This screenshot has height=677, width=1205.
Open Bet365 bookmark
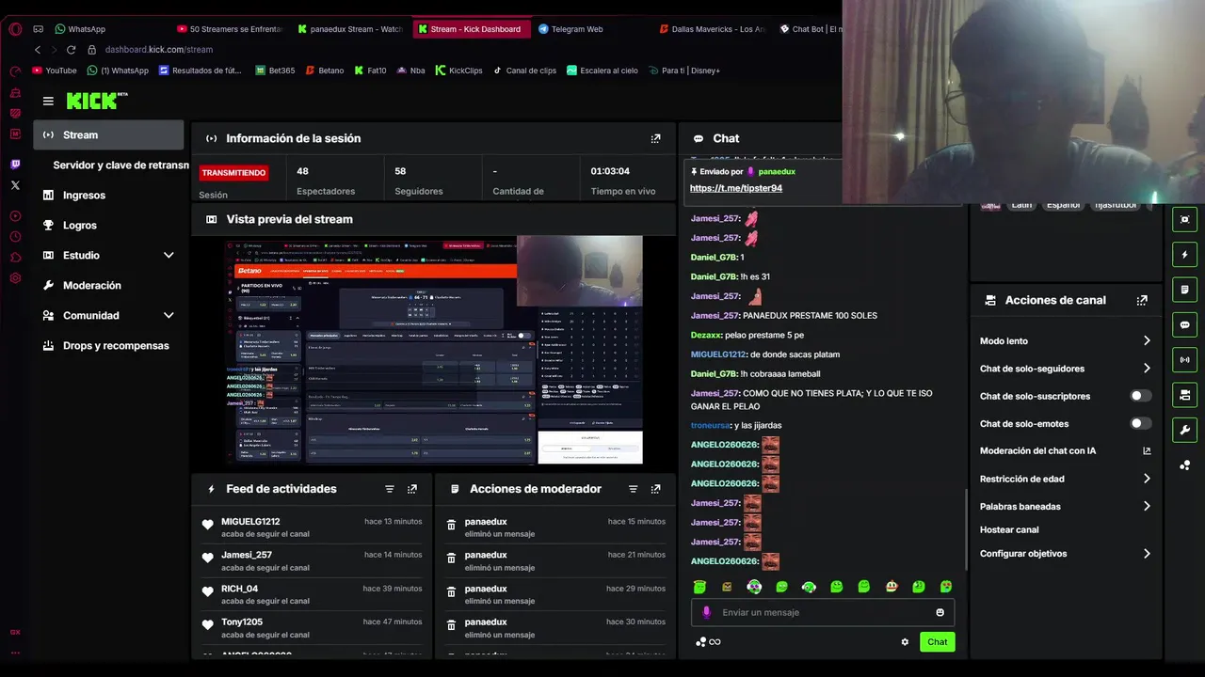tap(275, 71)
